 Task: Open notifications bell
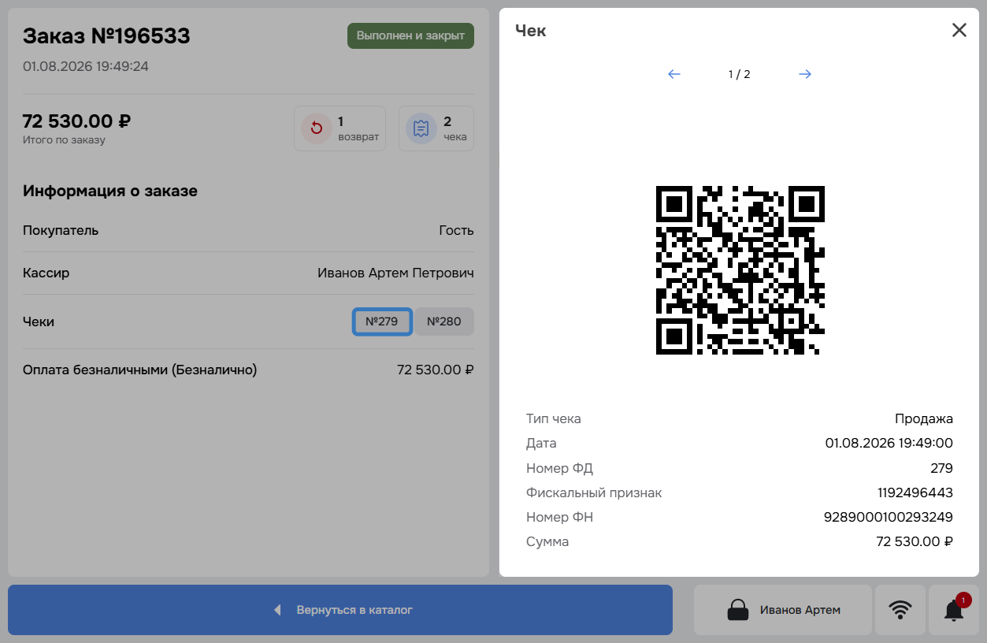click(x=954, y=610)
